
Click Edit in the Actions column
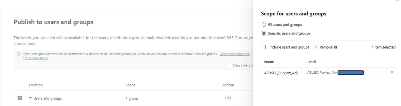[228, 98]
